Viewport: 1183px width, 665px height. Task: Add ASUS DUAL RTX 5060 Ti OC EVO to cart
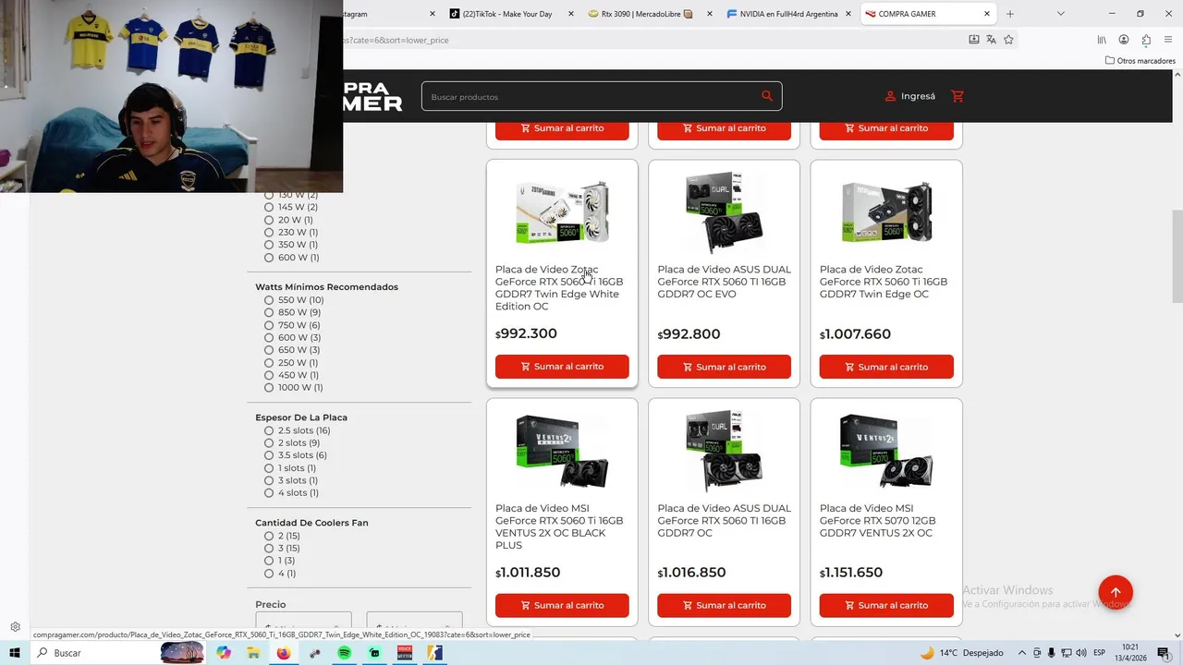(x=724, y=367)
